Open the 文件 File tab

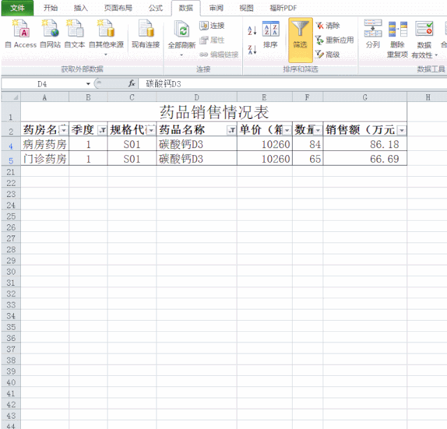coord(17,8)
